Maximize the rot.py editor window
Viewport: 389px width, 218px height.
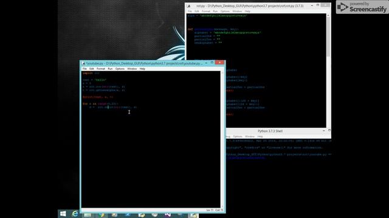click(x=318, y=5)
